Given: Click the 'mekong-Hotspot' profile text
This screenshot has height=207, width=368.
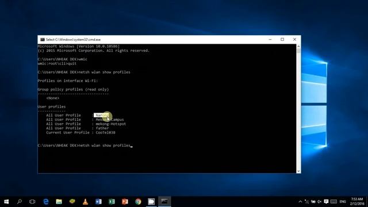Looking at the screenshot, I should [x=111, y=124].
